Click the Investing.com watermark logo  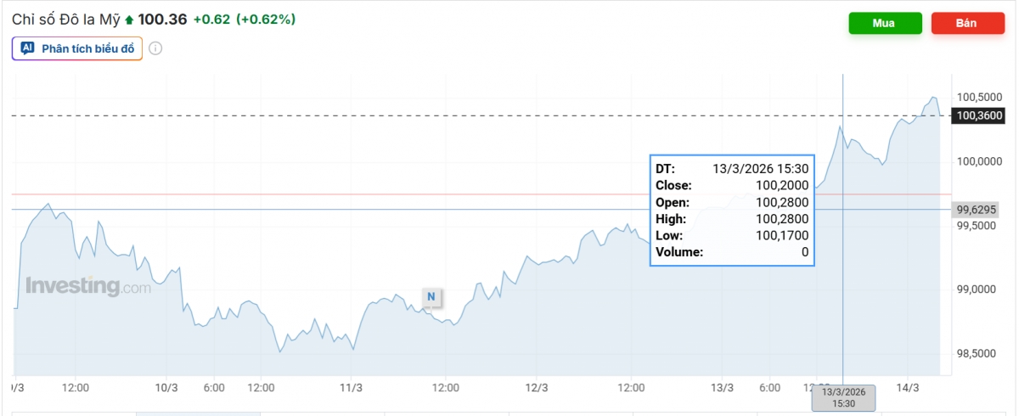(x=88, y=286)
